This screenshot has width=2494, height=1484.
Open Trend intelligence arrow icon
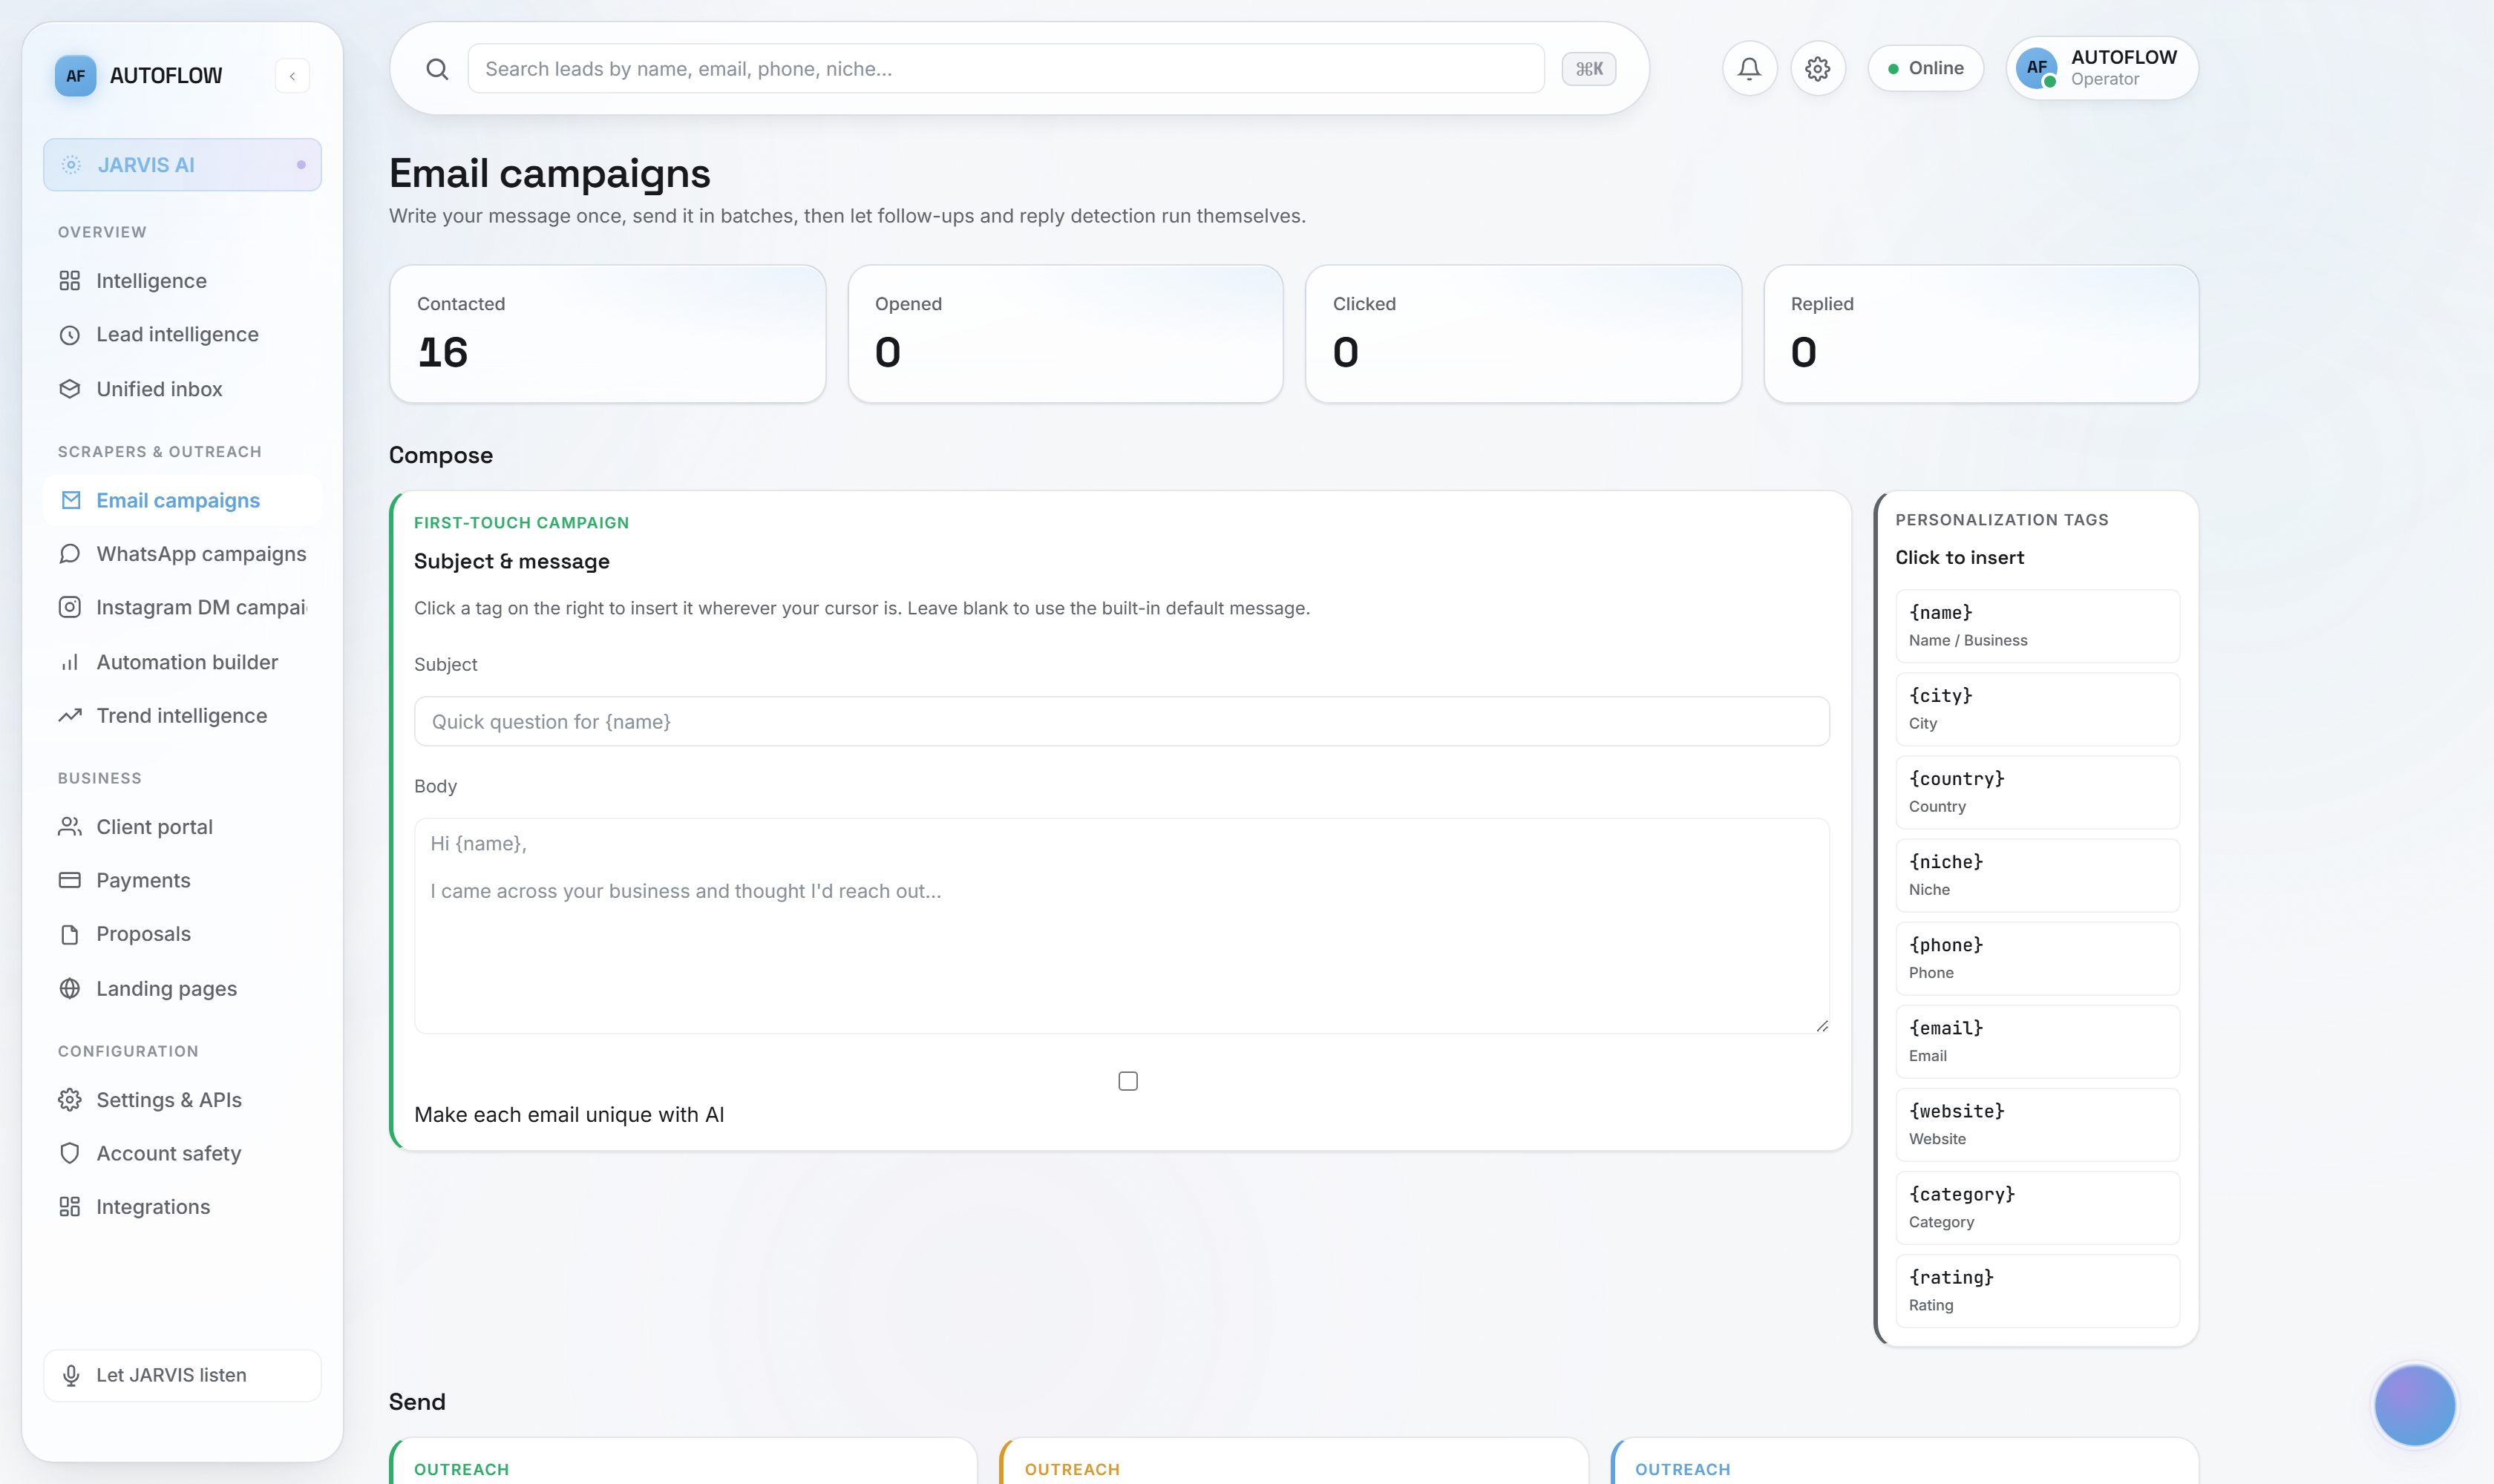(69, 716)
